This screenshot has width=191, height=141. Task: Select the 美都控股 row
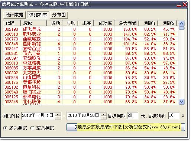91,82
